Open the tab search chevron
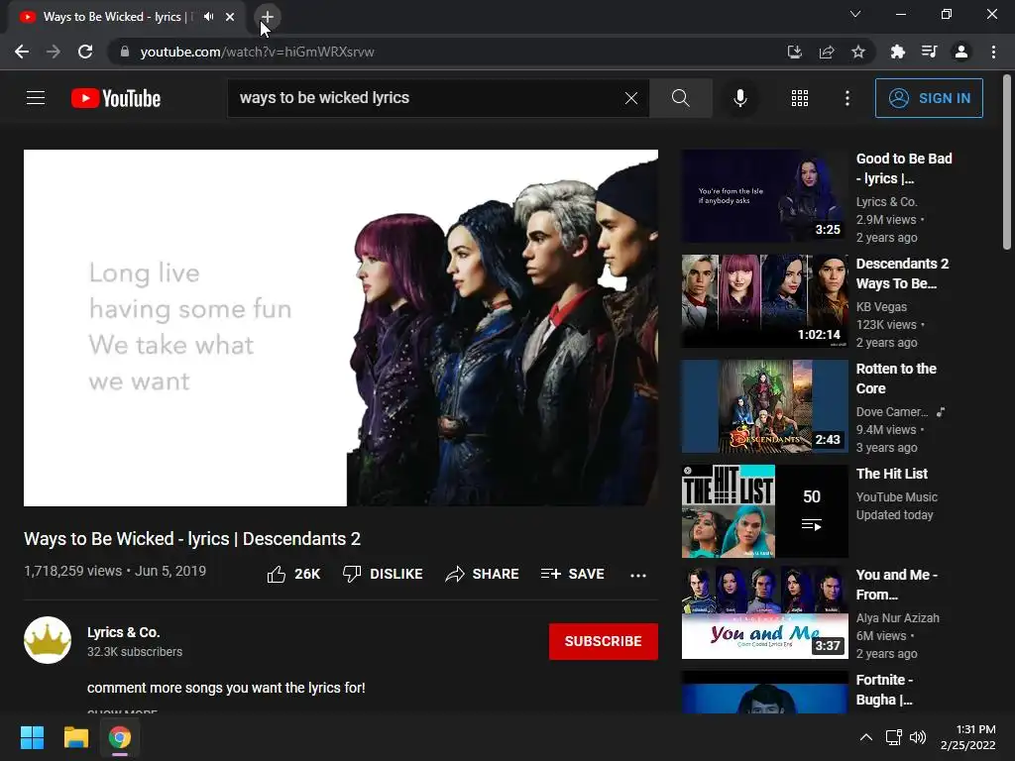 (x=855, y=14)
